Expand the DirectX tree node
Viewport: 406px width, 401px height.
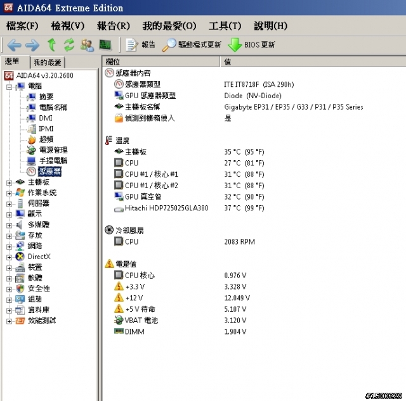tap(9, 257)
